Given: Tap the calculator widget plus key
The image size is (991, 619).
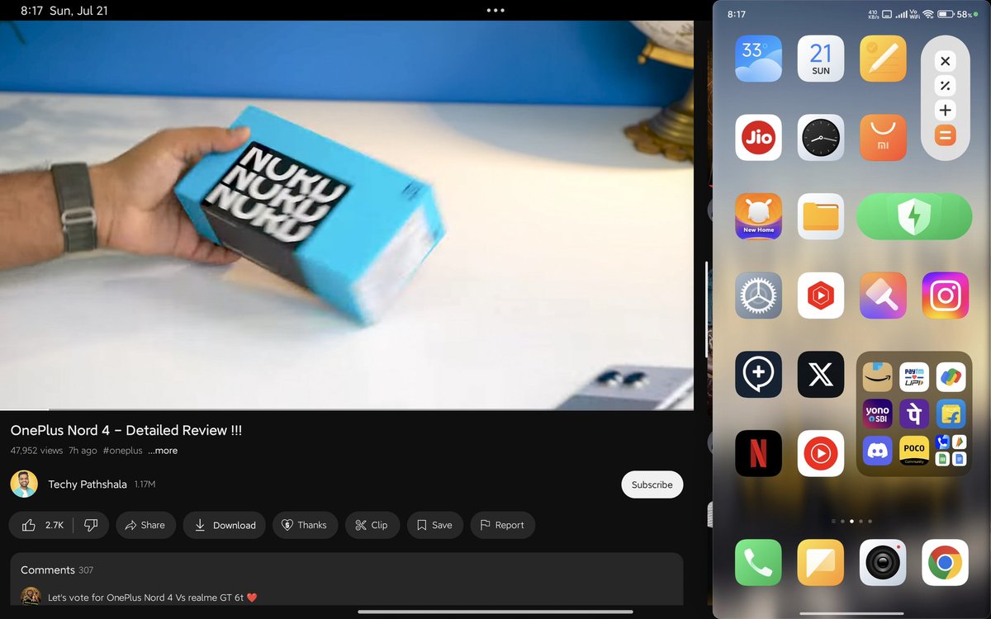Looking at the screenshot, I should click(946, 111).
